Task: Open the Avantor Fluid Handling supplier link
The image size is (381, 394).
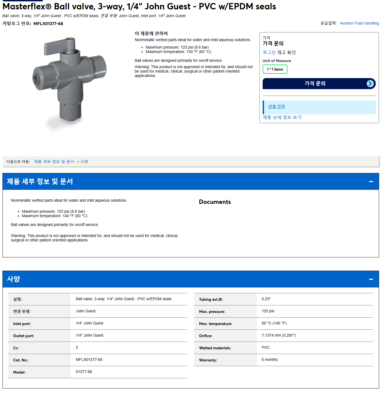Action: tap(359, 23)
